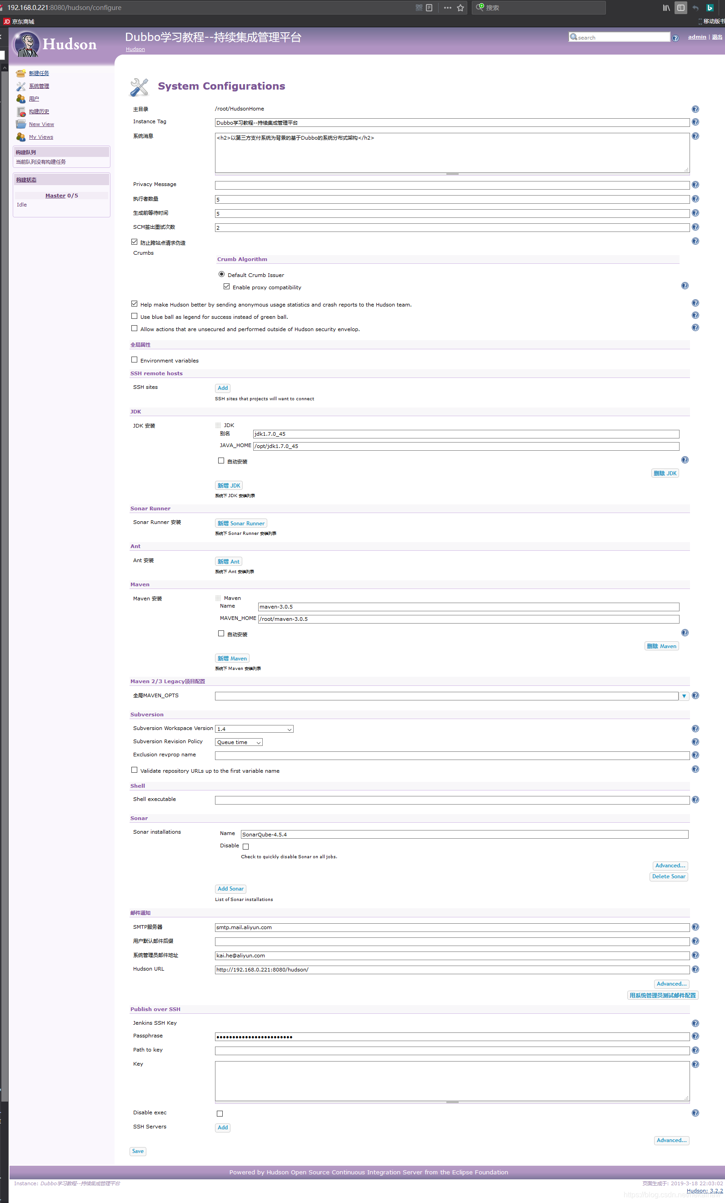This screenshot has height=1203, width=725.
Task: Click the New Job sidebar icon beside 新建任务
Action: pyautogui.click(x=20, y=73)
